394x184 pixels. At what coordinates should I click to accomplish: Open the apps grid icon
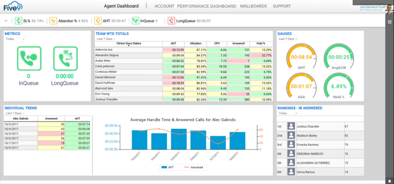click(x=389, y=22)
